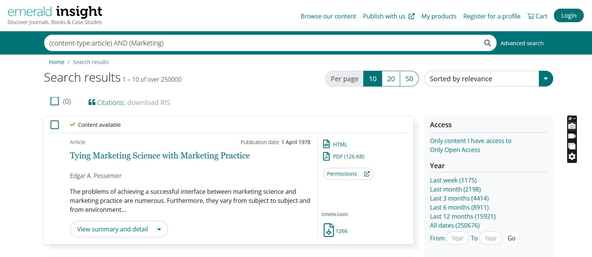
Task: Open Advanced search link
Action: pyautogui.click(x=522, y=43)
